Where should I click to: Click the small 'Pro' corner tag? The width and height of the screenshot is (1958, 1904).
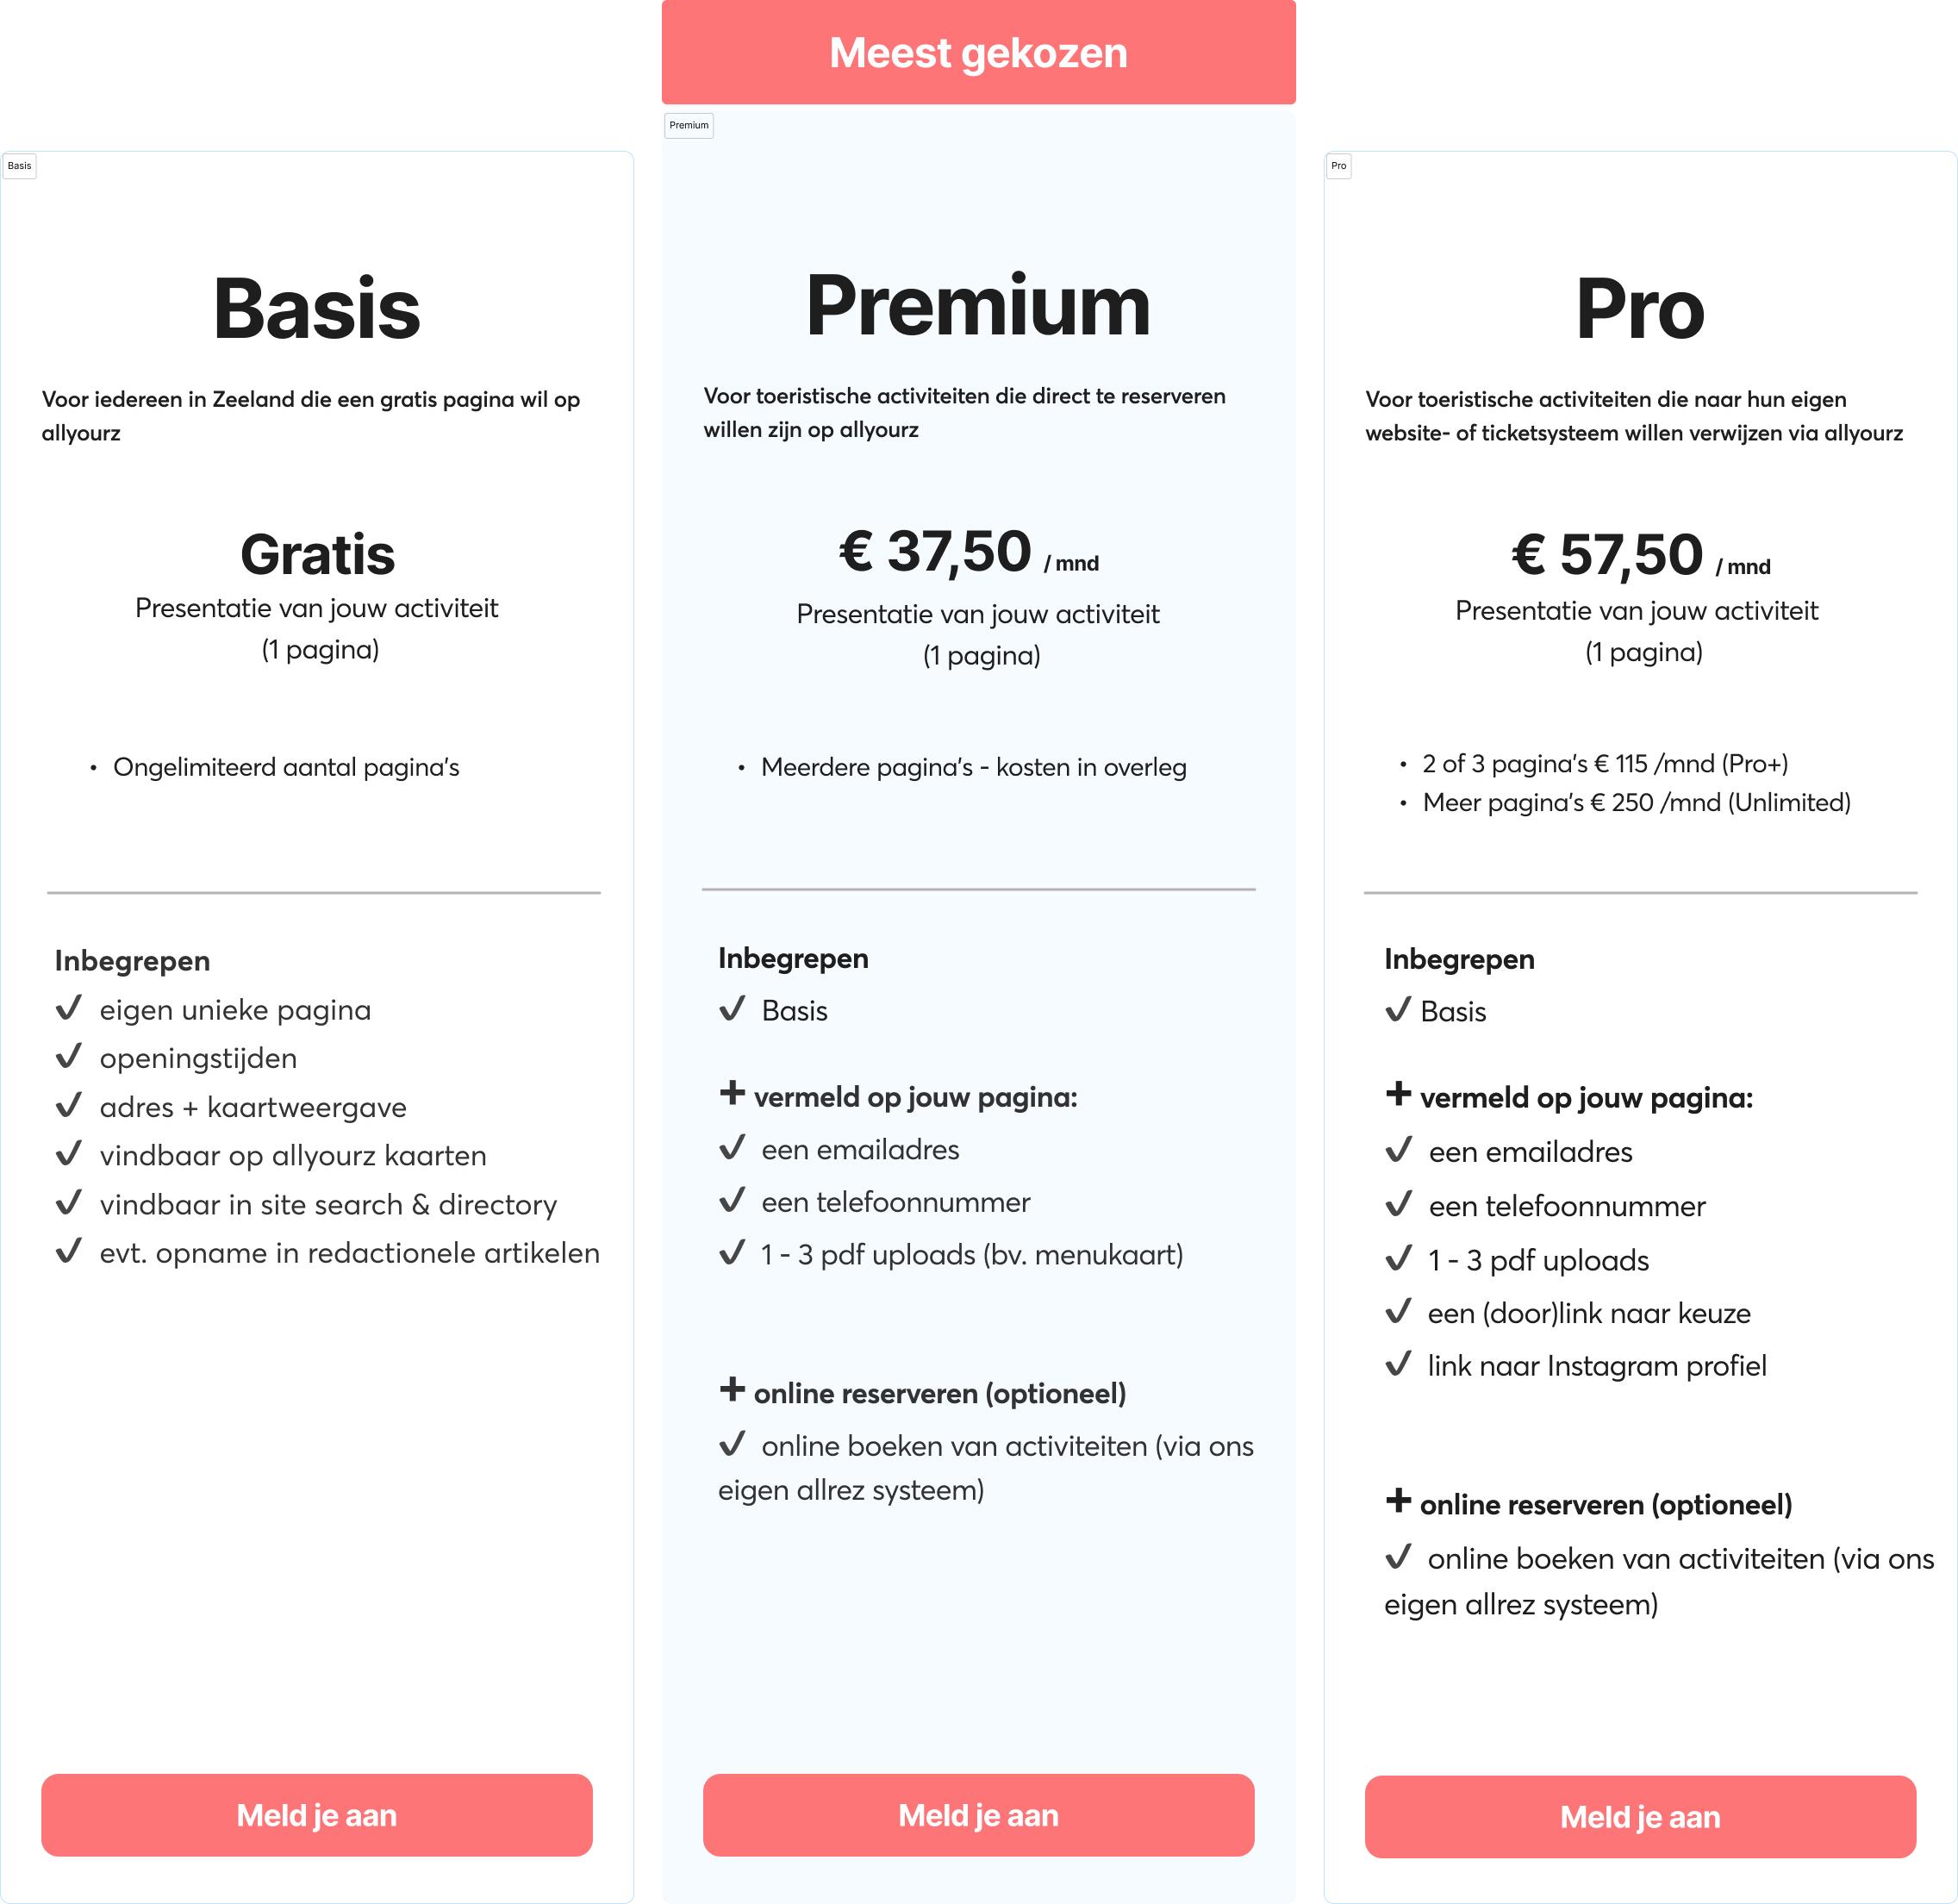(1338, 166)
